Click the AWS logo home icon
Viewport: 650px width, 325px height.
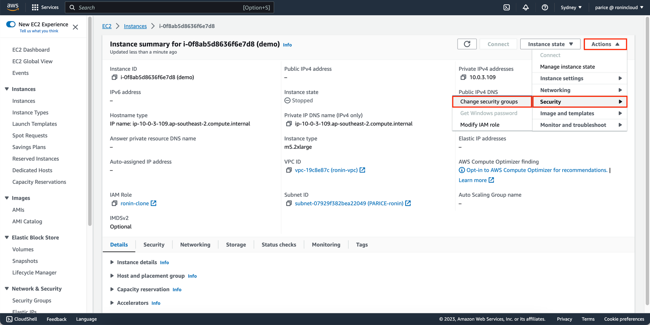click(x=13, y=7)
